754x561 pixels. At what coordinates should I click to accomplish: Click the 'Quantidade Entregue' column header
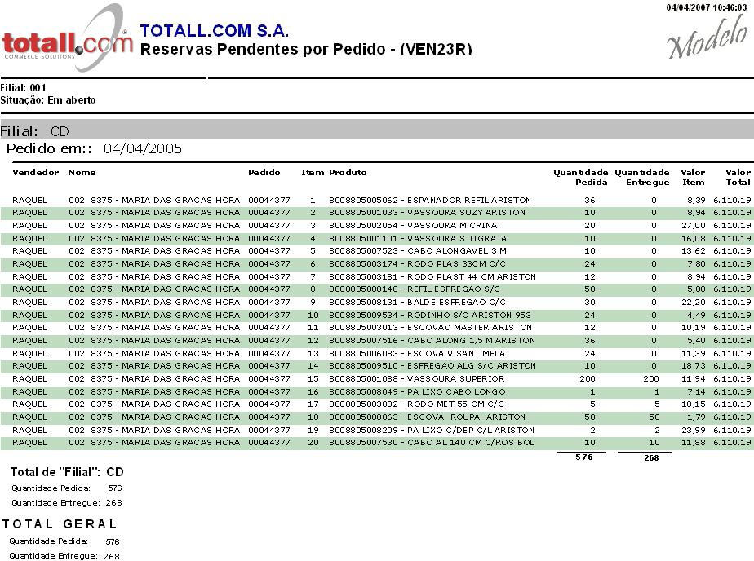(x=642, y=177)
